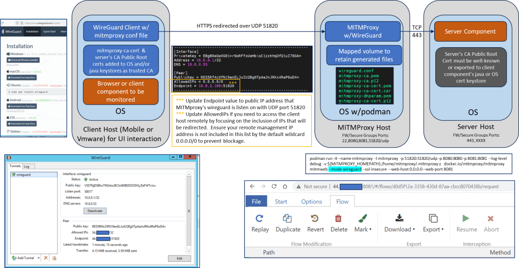Switch to the Log tab in WireGuard

click(x=27, y=166)
